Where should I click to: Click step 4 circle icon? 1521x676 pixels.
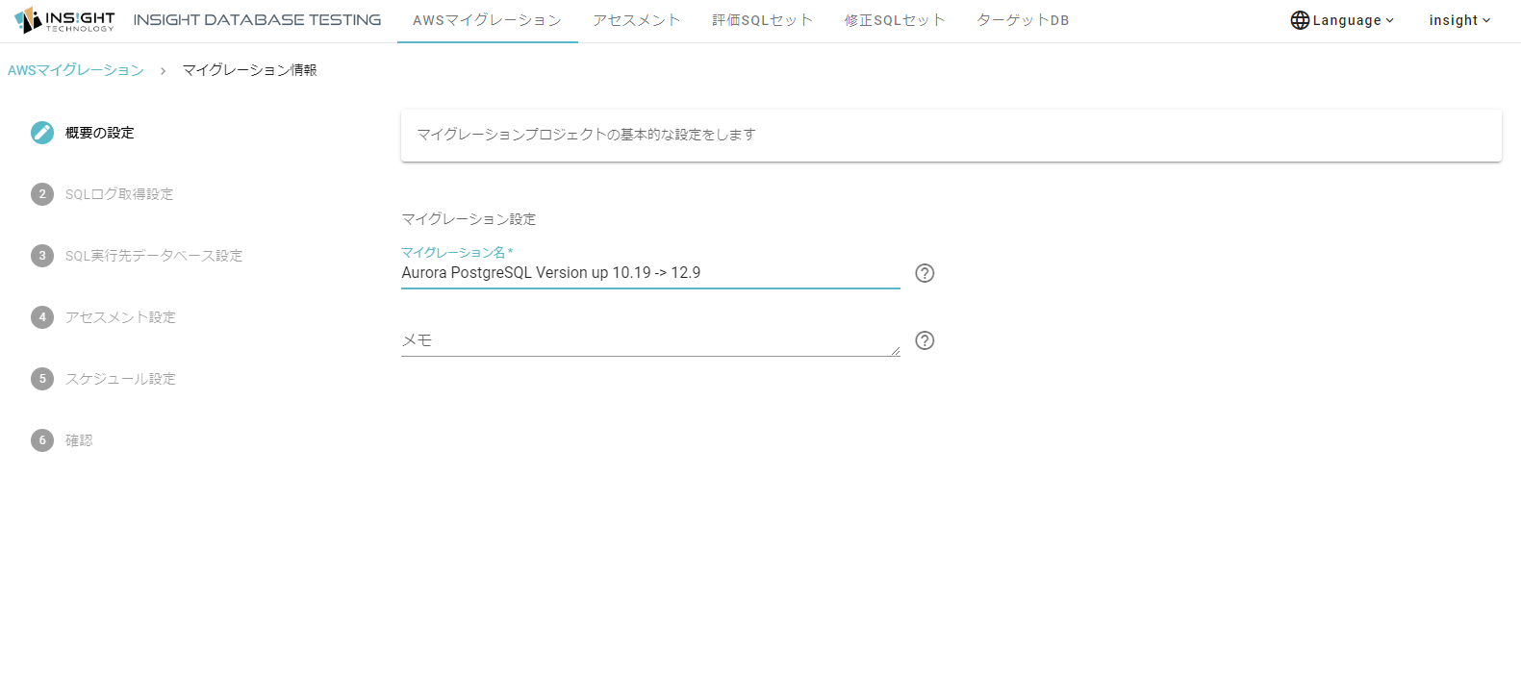point(42,317)
